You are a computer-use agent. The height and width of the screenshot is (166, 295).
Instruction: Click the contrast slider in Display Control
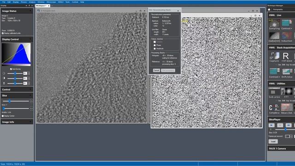(x=15, y=78)
